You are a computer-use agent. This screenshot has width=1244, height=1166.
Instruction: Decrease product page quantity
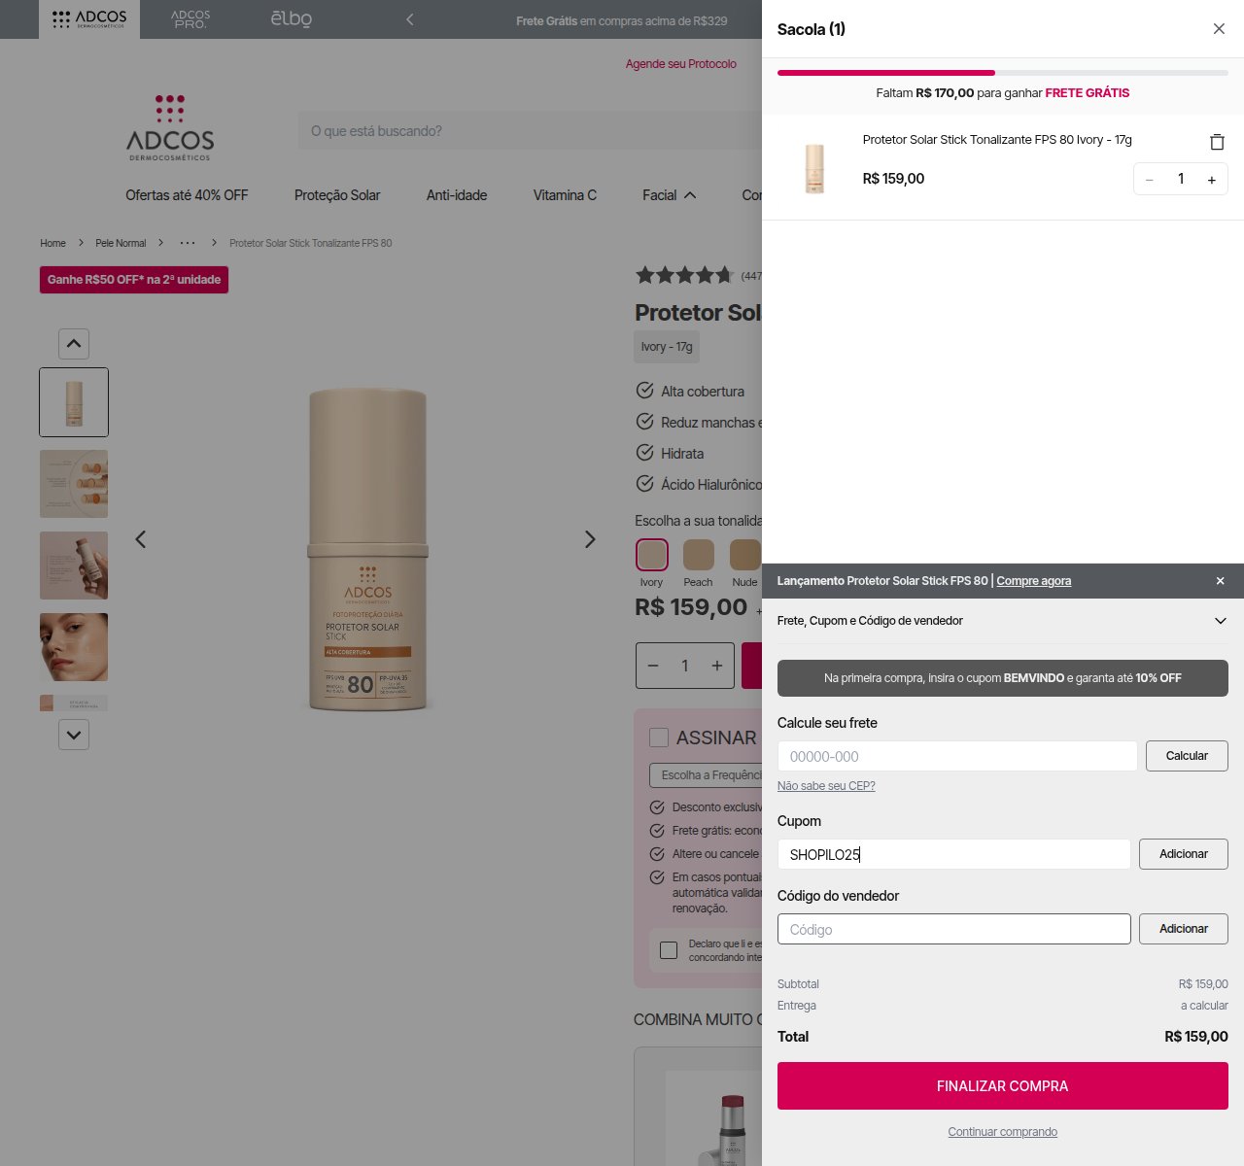(653, 666)
